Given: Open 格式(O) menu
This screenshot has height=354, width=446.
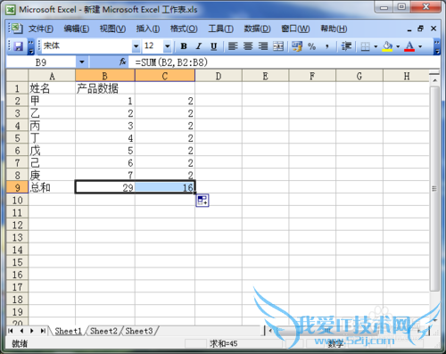Looking at the screenshot, I should click(184, 29).
